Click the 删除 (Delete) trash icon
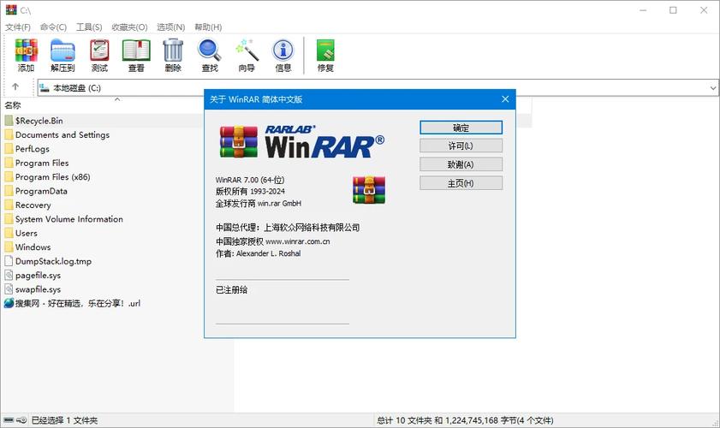The width and height of the screenshot is (720, 428). click(173, 55)
